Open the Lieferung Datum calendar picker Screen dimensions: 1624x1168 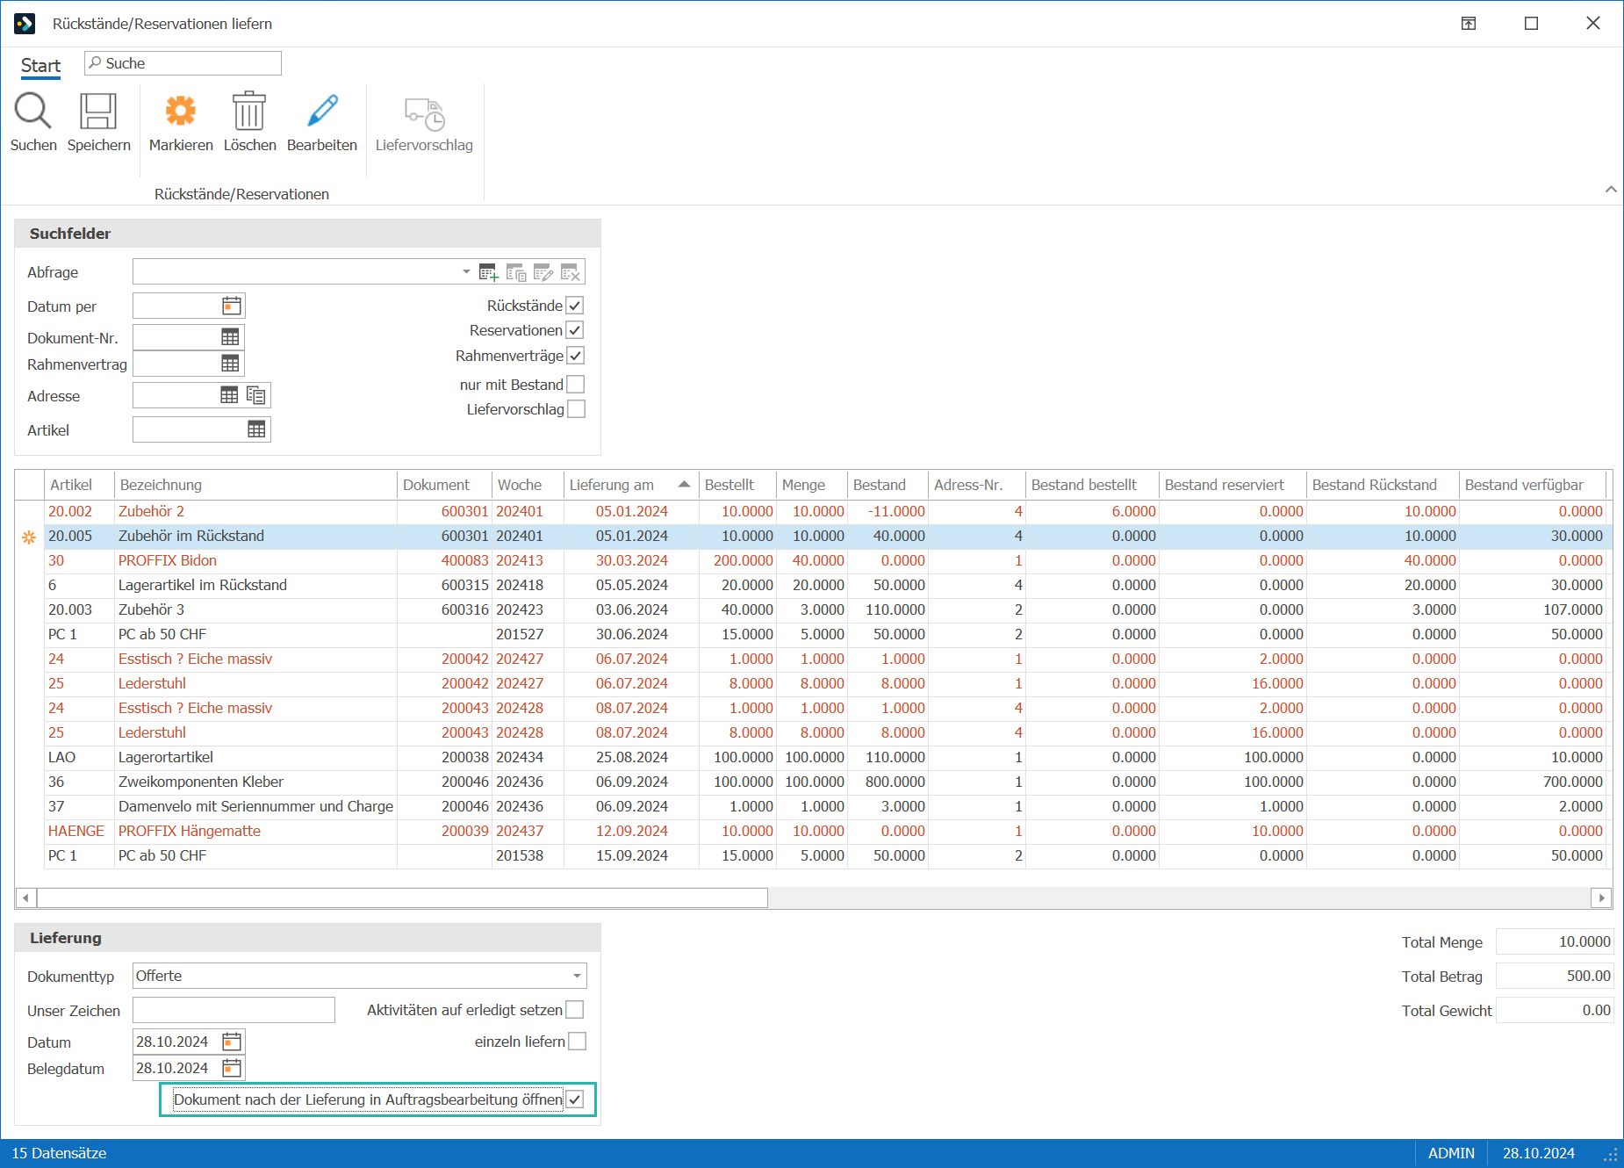(232, 1042)
